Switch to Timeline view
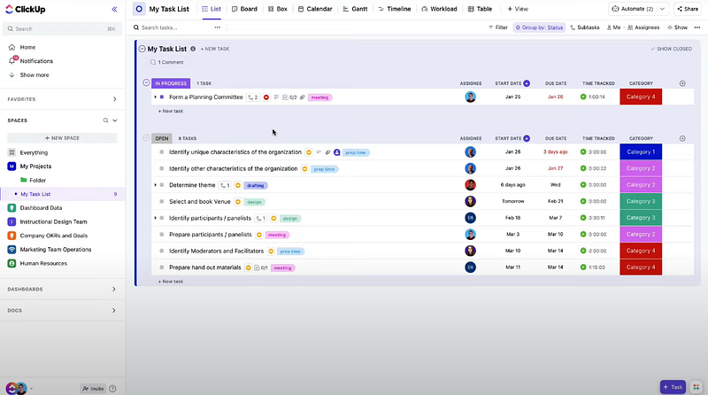Screen dimensions: 708x395 [x=394, y=9]
